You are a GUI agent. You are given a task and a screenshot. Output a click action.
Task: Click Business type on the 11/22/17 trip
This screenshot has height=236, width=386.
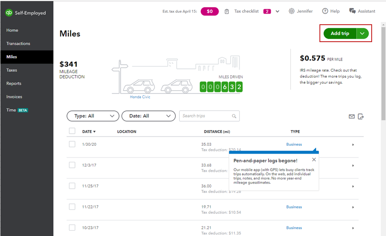(294, 207)
